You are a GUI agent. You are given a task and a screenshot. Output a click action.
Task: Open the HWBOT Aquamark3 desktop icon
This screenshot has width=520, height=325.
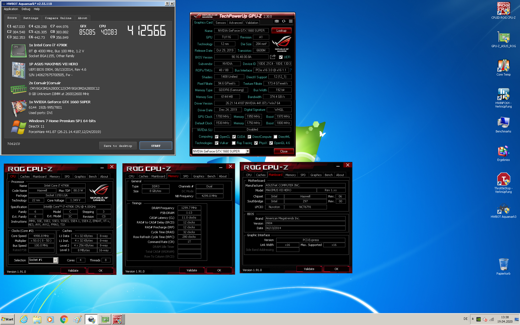tap(503, 211)
